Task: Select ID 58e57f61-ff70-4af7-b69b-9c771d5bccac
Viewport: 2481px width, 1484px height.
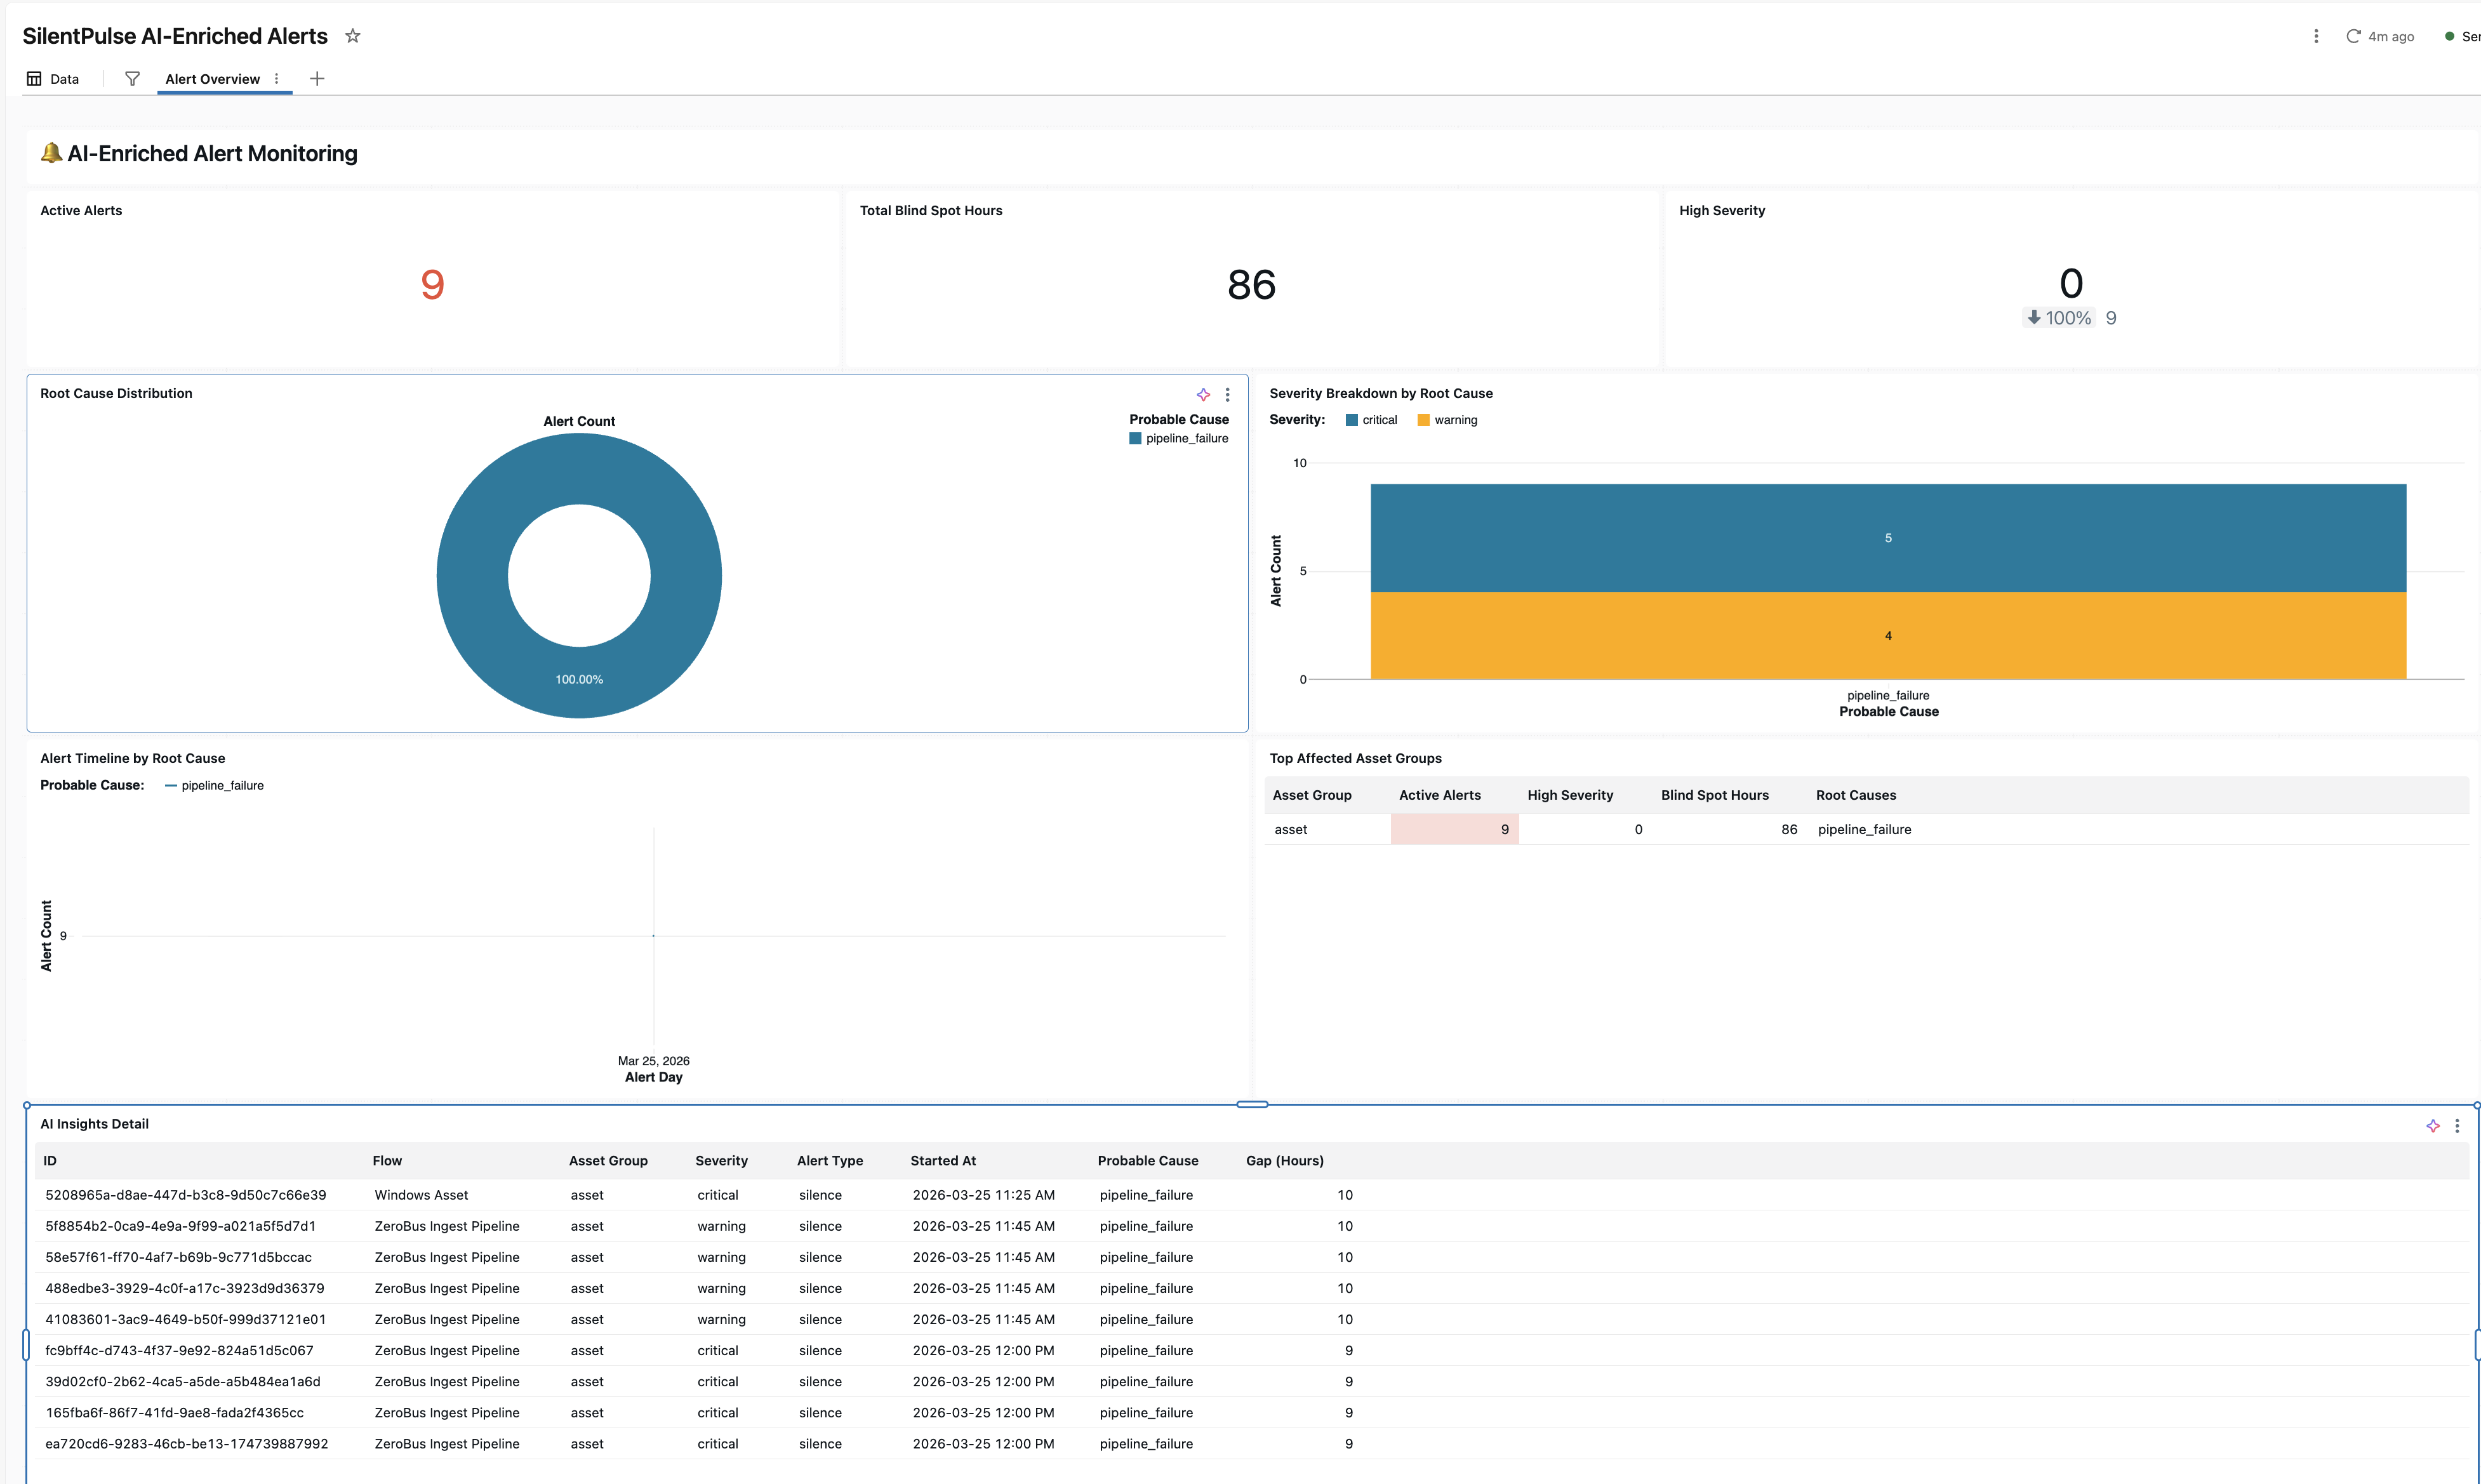Action: [178, 1257]
